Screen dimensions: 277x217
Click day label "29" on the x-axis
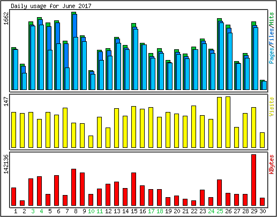(x=254, y=211)
